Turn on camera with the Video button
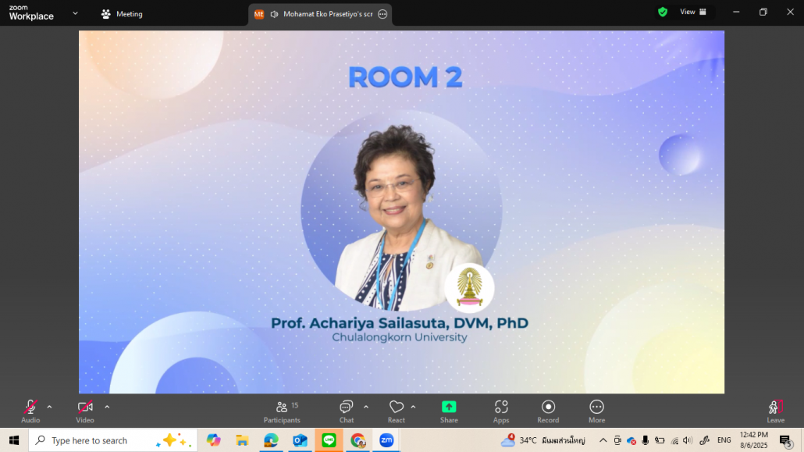 (85, 411)
